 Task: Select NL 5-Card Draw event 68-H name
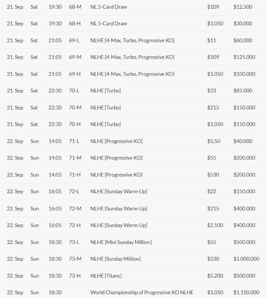click(x=108, y=24)
